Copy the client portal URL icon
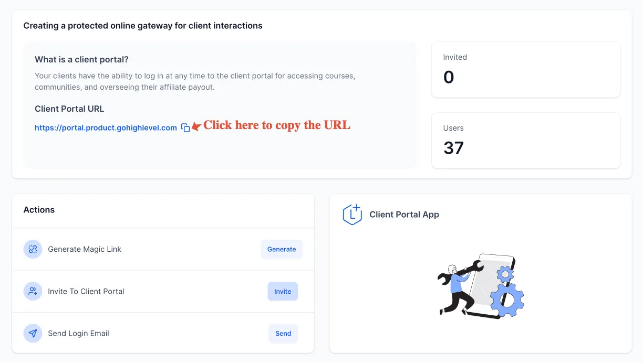The height and width of the screenshot is (363, 643). 185,127
